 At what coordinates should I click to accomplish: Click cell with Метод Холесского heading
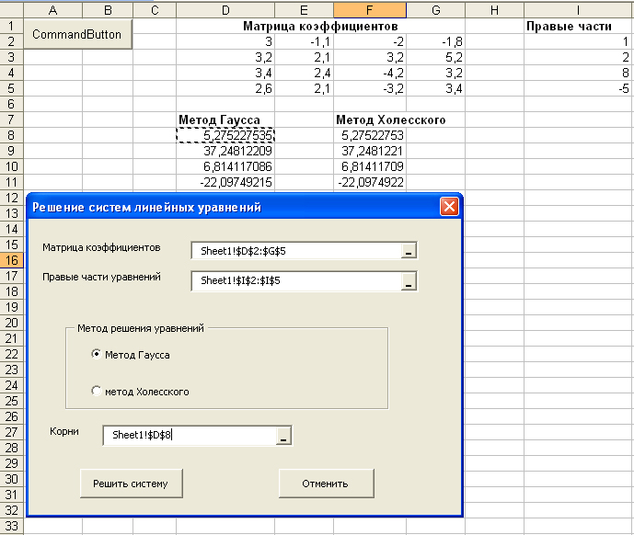(x=390, y=120)
